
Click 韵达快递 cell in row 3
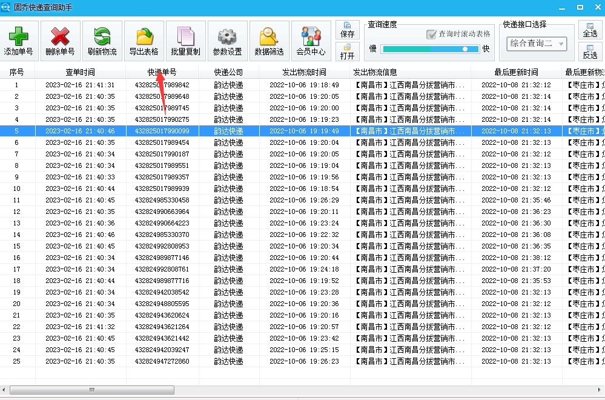[229, 108]
